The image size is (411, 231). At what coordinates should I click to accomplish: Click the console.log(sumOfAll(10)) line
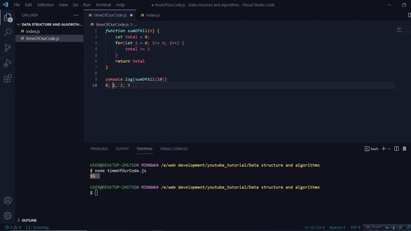click(136, 79)
